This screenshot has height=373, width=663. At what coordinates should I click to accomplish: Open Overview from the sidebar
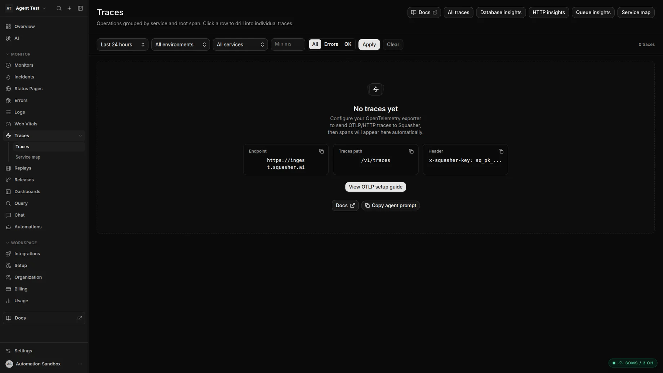point(44,26)
